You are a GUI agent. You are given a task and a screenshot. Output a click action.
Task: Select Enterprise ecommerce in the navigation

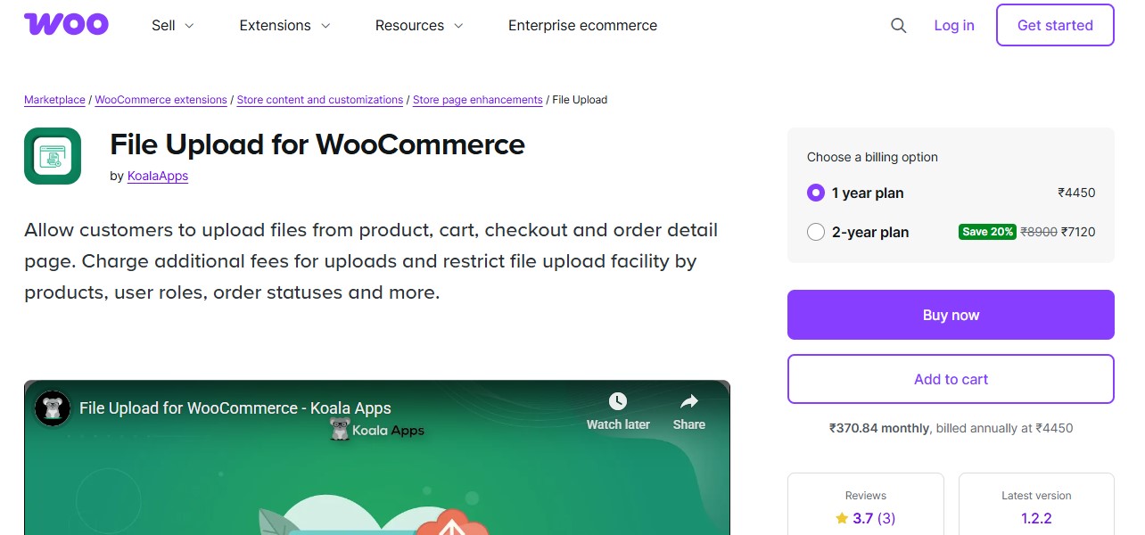(582, 26)
